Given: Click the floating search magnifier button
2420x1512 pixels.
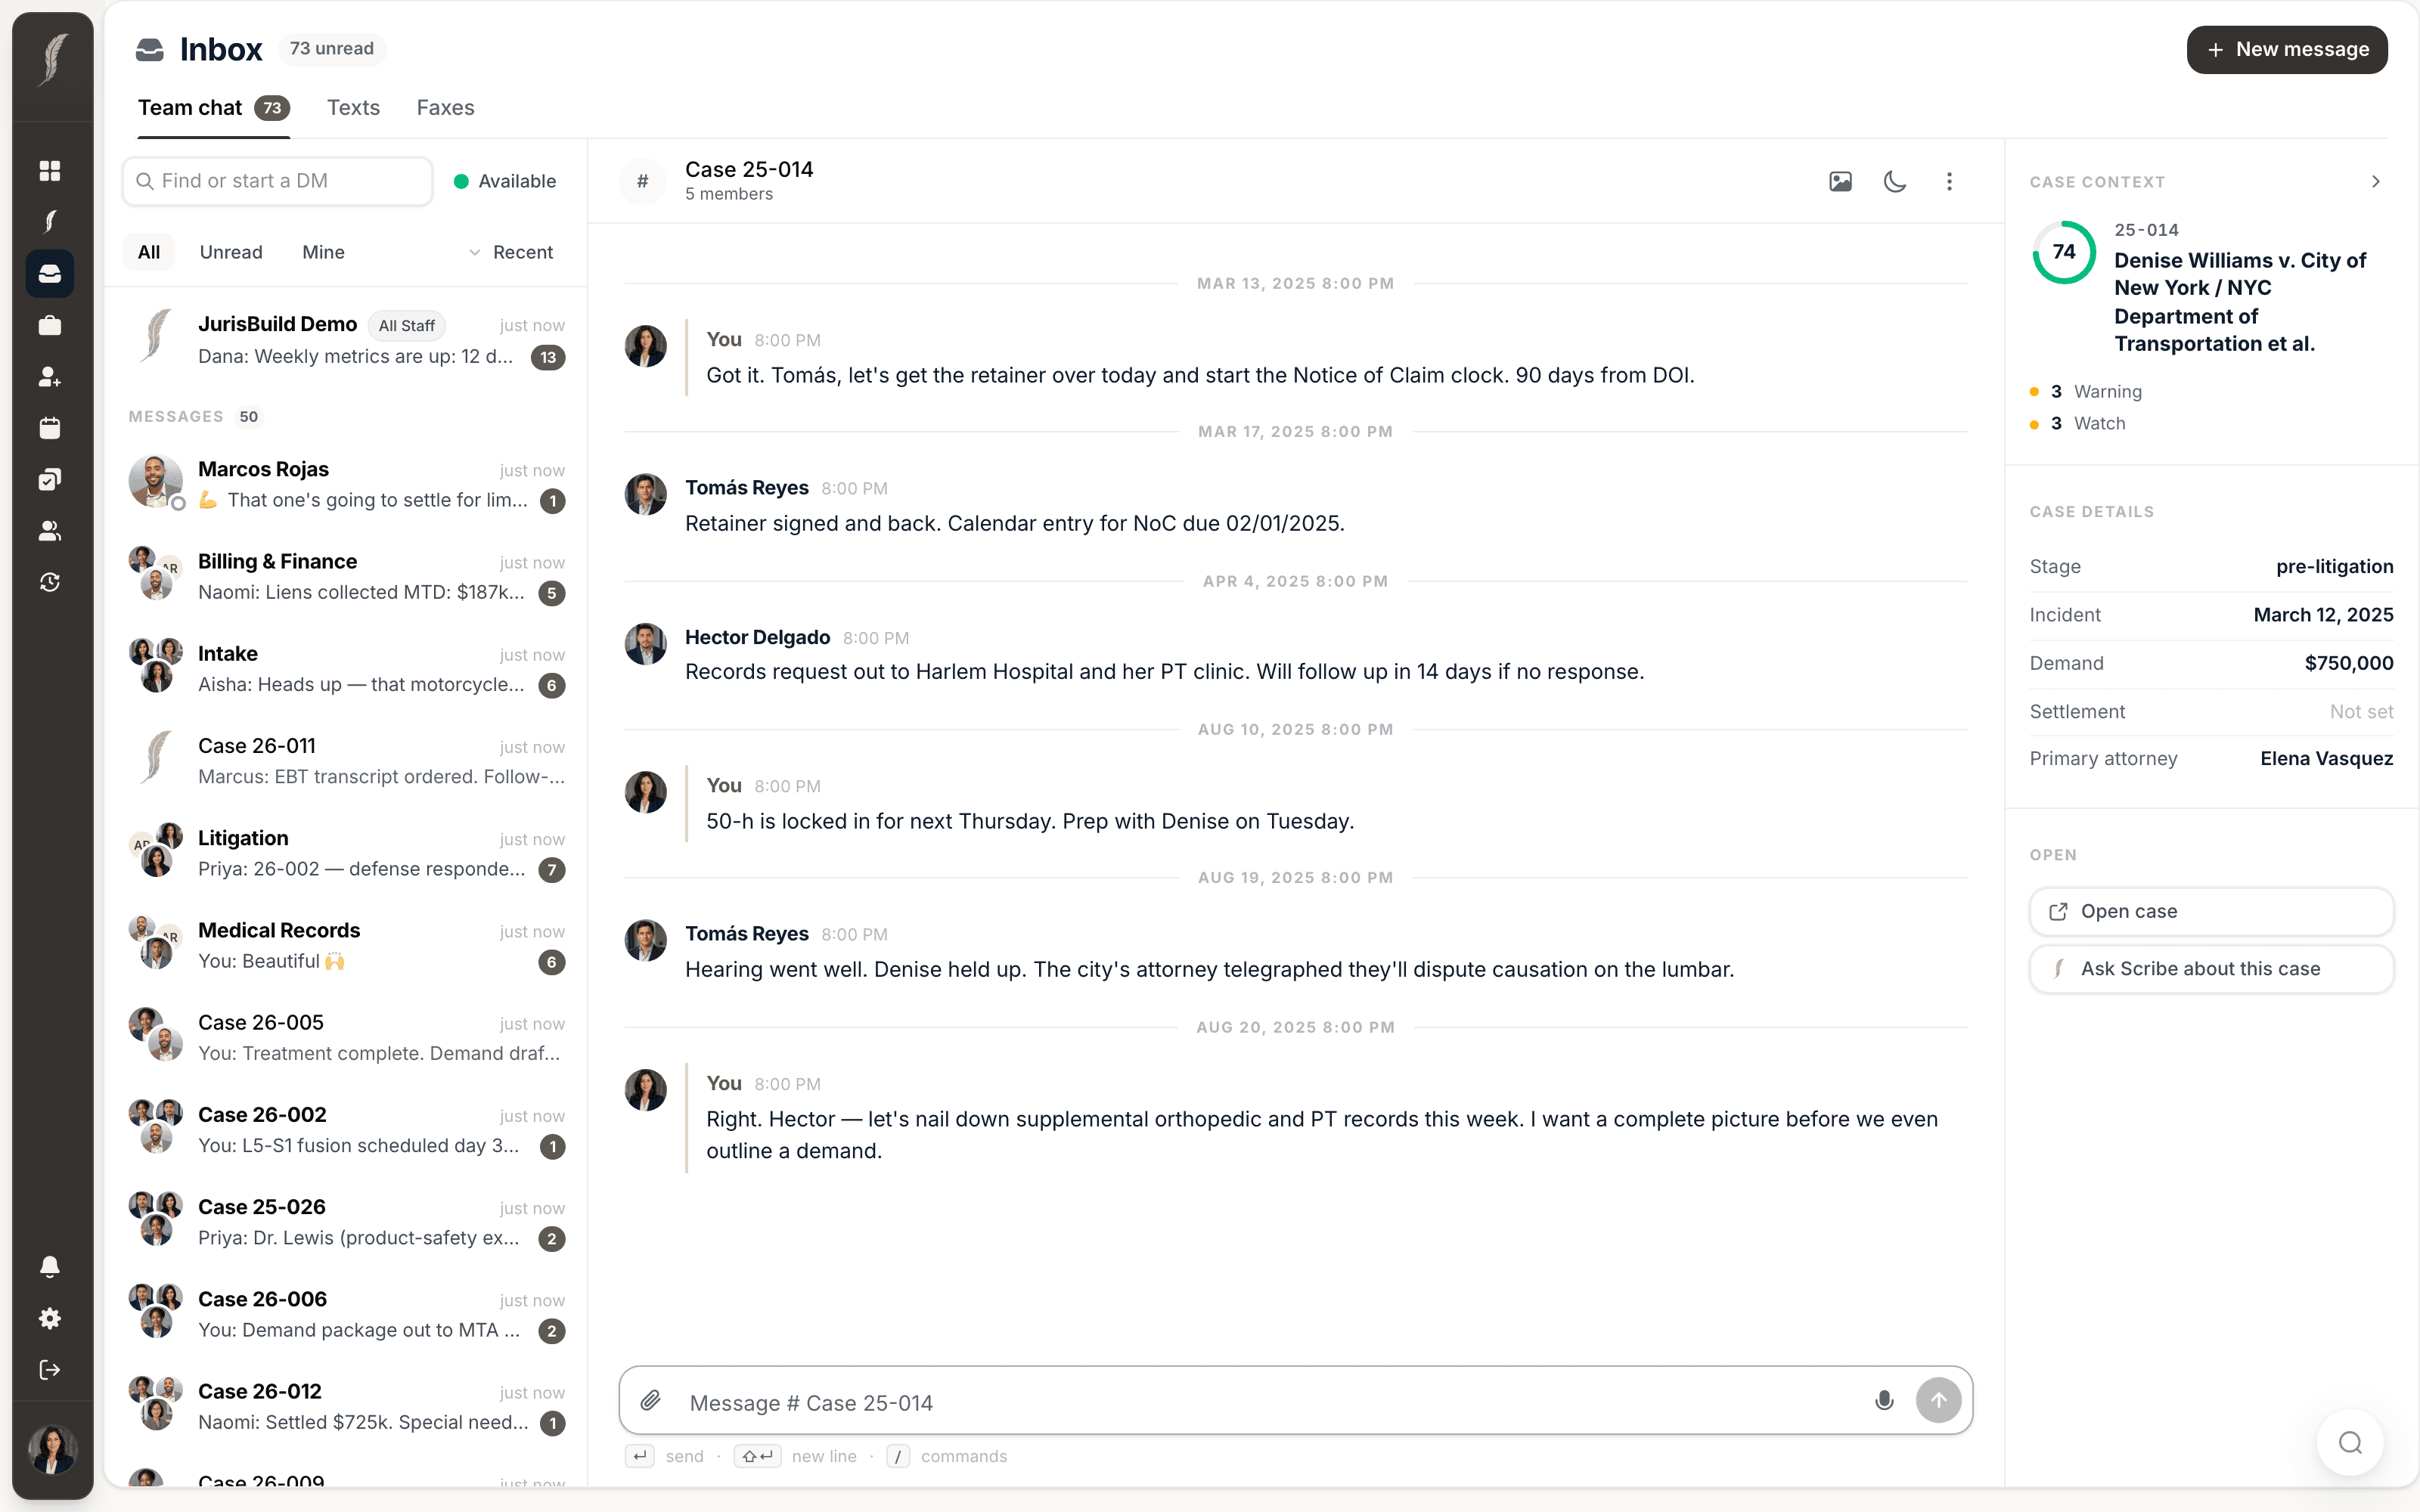Looking at the screenshot, I should pyautogui.click(x=2350, y=1443).
